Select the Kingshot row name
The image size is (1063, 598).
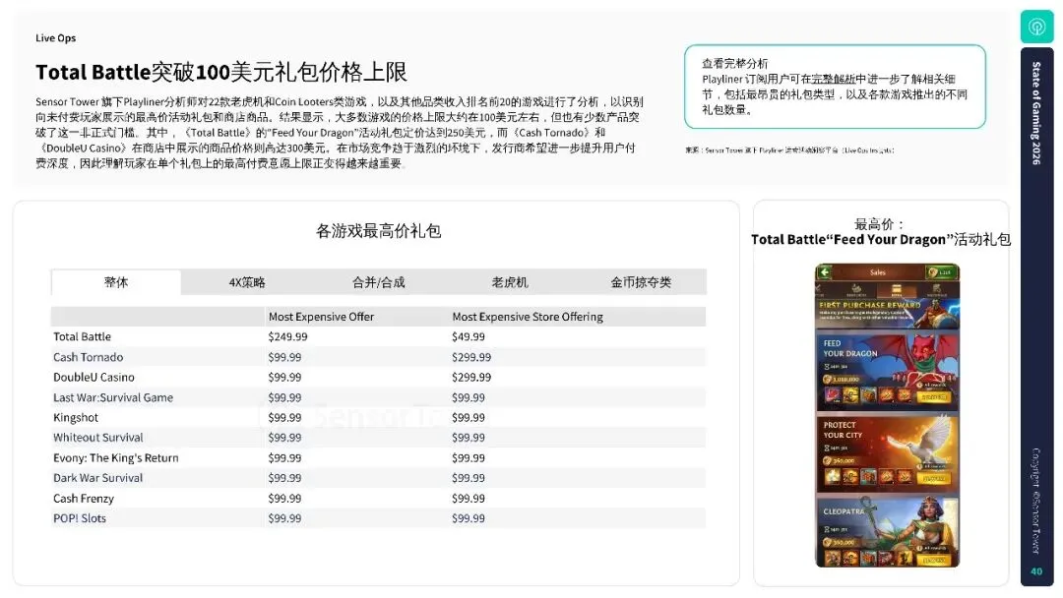point(76,417)
